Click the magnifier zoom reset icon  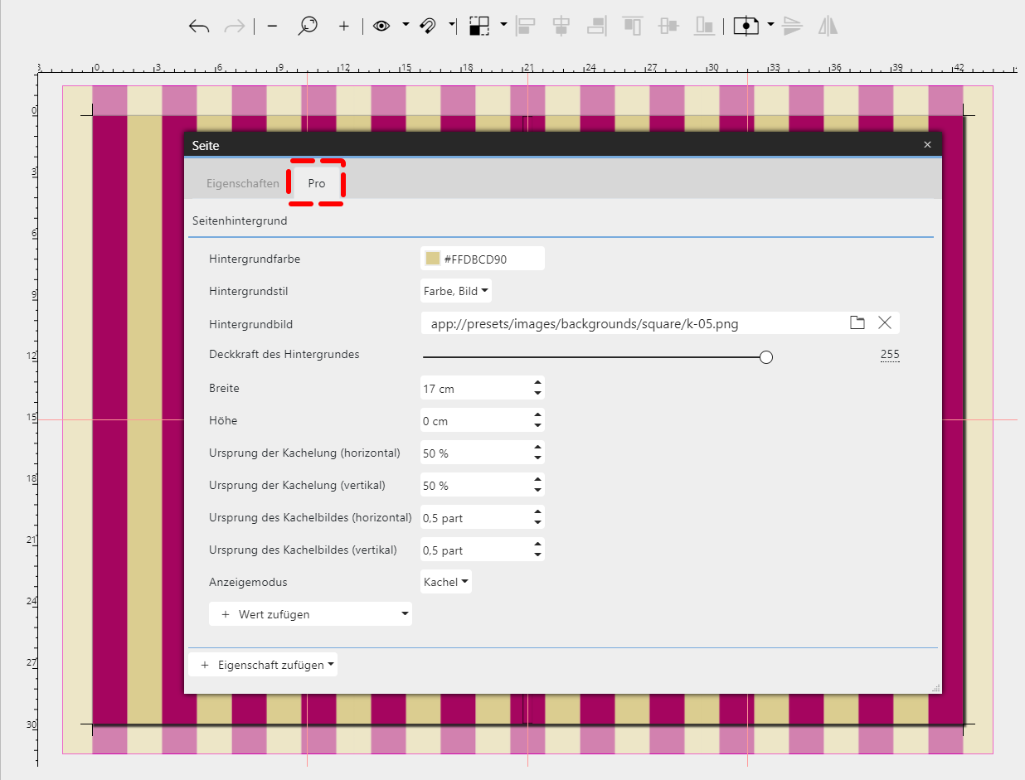tap(308, 27)
